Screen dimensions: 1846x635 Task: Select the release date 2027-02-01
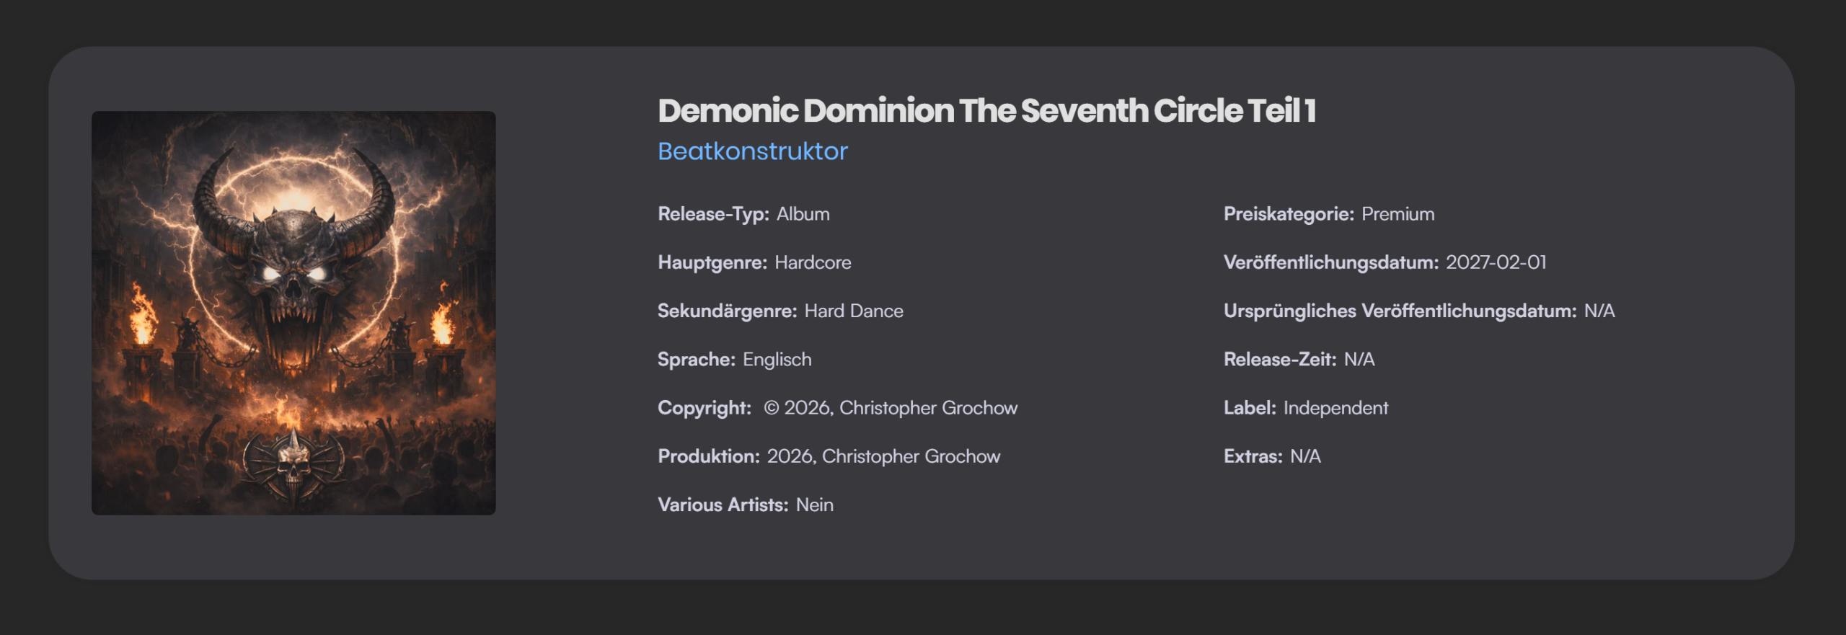(x=1496, y=262)
